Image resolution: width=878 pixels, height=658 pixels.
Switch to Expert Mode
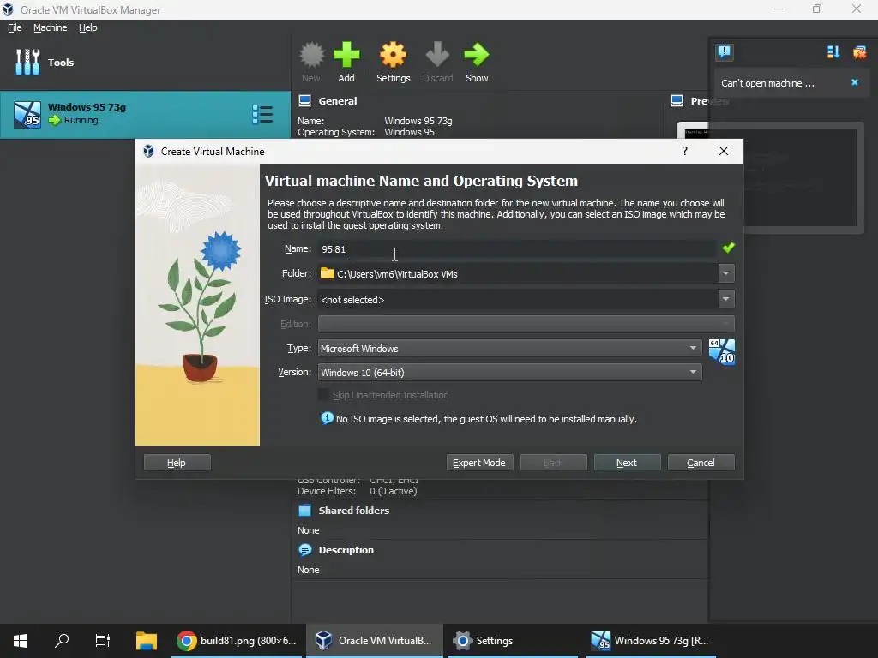(x=479, y=462)
